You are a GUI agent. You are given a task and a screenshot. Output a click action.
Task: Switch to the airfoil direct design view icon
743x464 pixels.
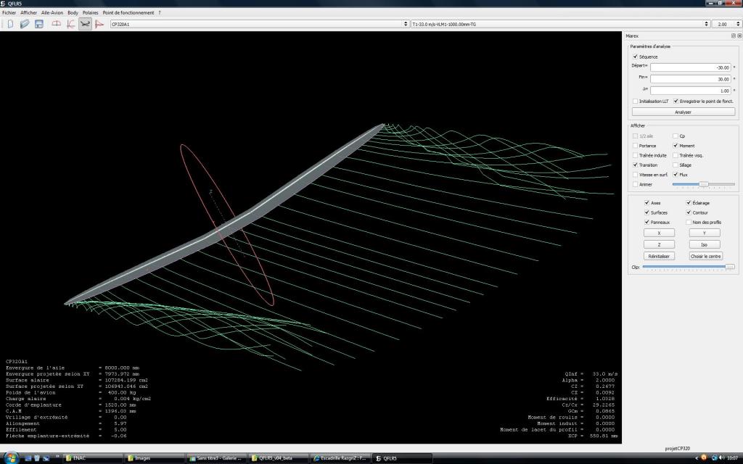click(57, 24)
